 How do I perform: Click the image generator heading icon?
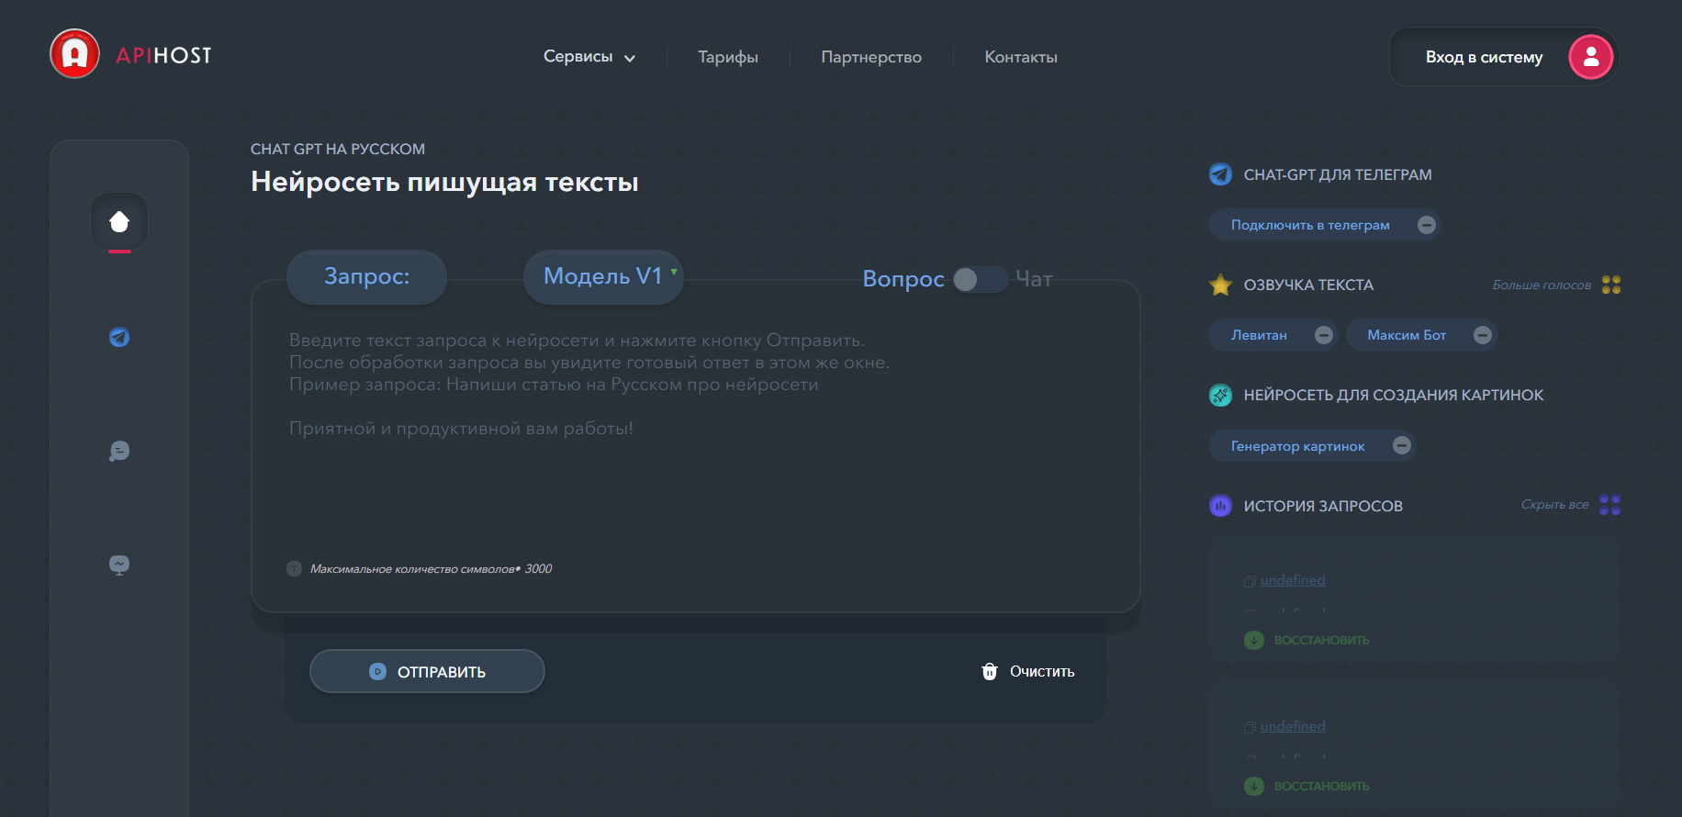click(x=1220, y=395)
